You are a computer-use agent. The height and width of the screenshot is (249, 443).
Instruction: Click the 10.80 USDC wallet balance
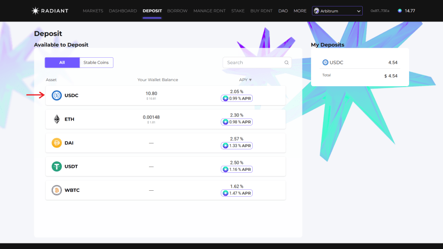coord(151,94)
